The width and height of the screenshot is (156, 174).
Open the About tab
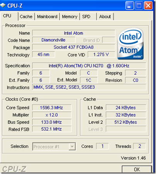click(x=105, y=17)
